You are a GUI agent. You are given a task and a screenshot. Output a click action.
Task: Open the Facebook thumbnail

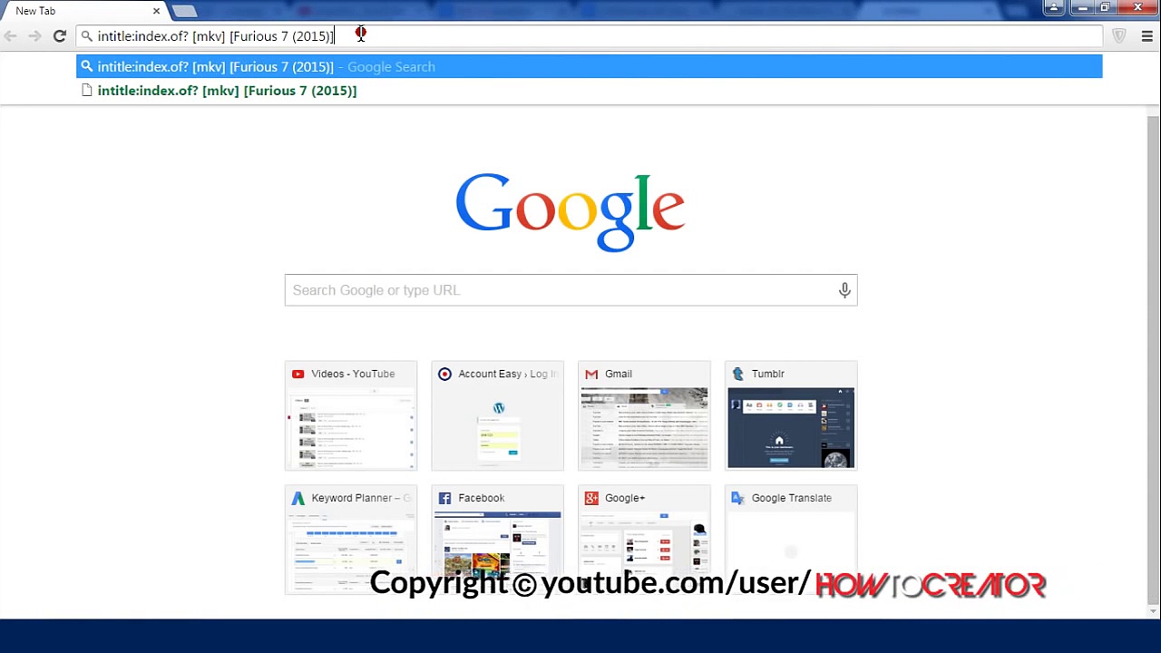[498, 540]
